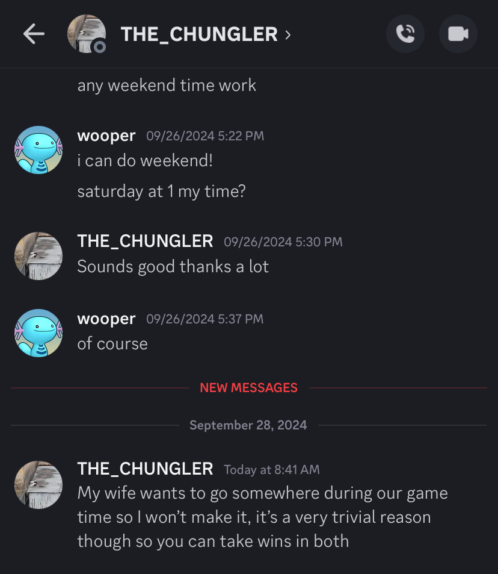
Task: Go back using the left arrow
Action: click(34, 34)
